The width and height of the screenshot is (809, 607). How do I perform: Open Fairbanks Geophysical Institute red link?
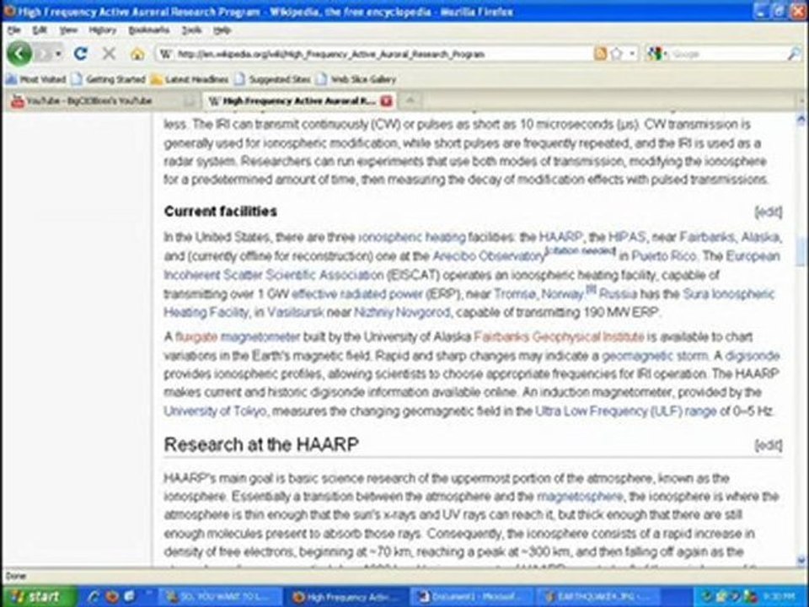[559, 337]
